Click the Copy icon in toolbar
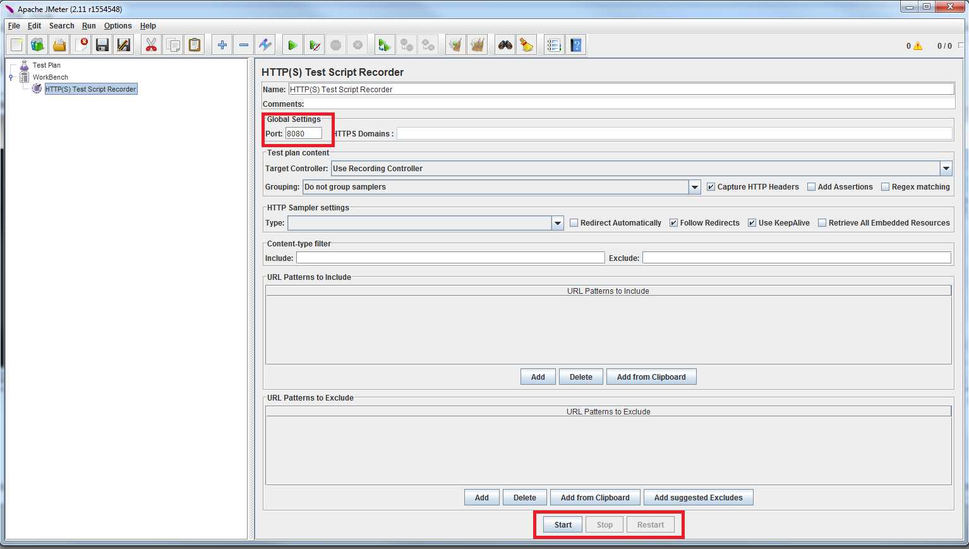The image size is (969, 549). click(x=172, y=45)
